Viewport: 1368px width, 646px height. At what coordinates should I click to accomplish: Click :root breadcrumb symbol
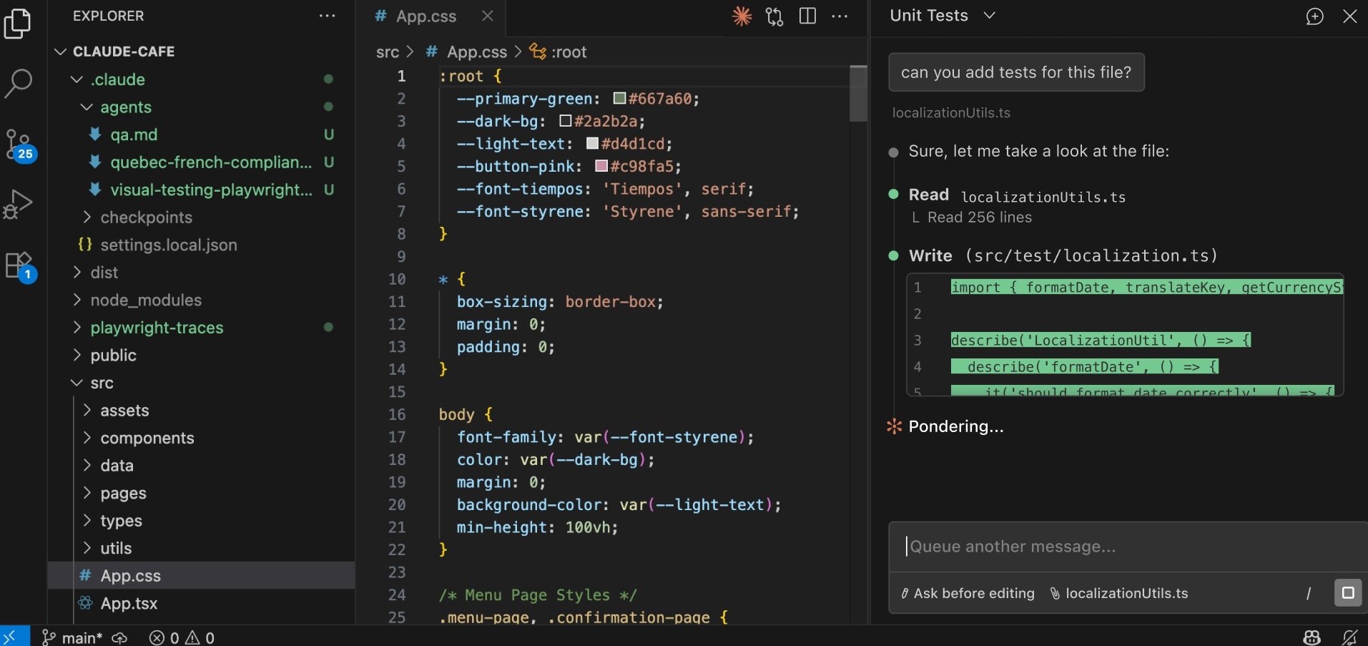569,52
